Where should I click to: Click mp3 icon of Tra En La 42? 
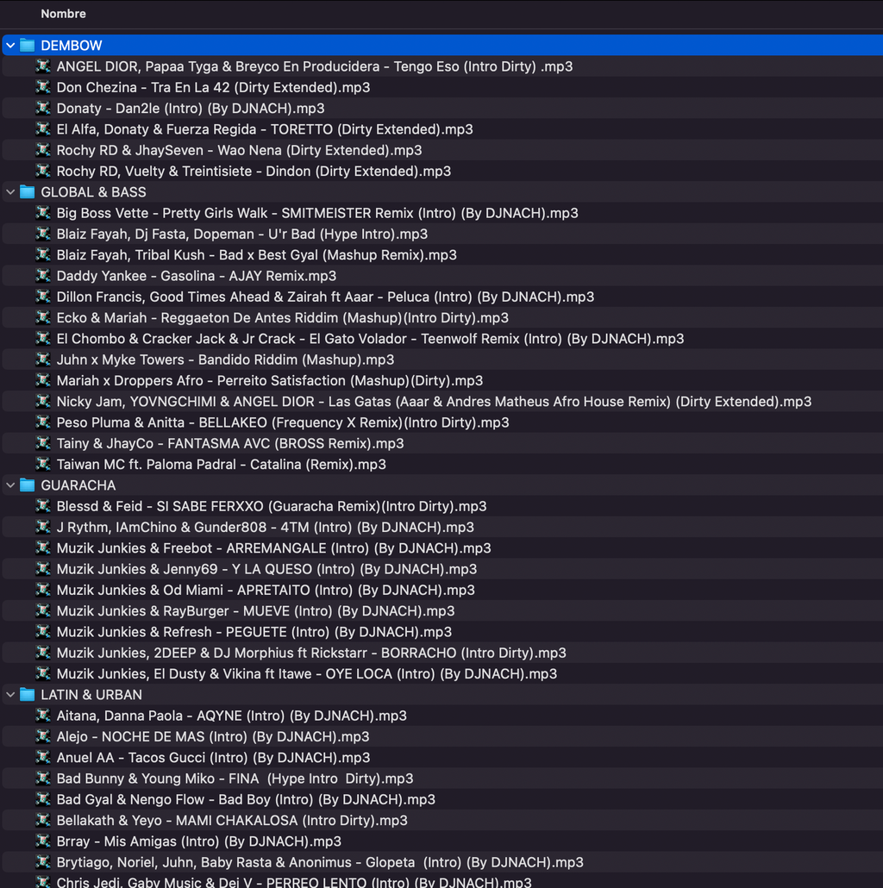coord(43,87)
